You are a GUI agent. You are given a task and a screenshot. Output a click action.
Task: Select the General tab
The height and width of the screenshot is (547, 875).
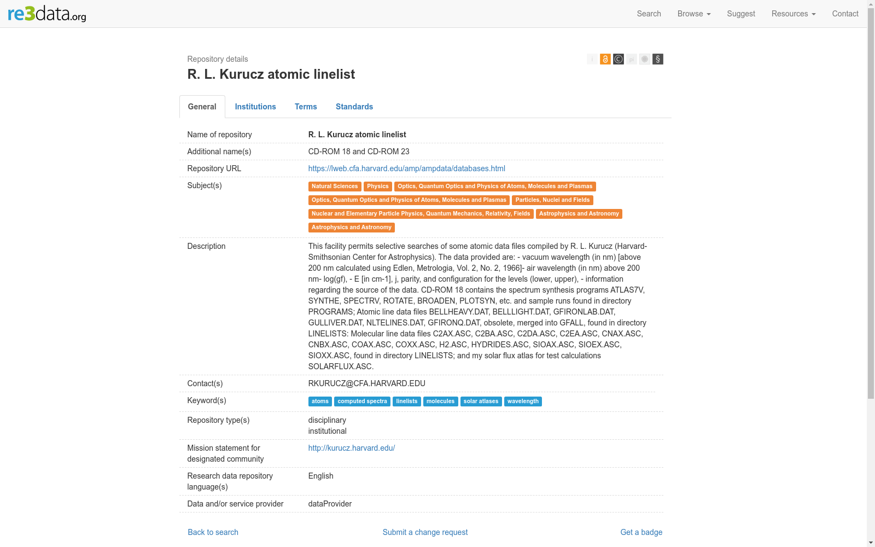[202, 107]
